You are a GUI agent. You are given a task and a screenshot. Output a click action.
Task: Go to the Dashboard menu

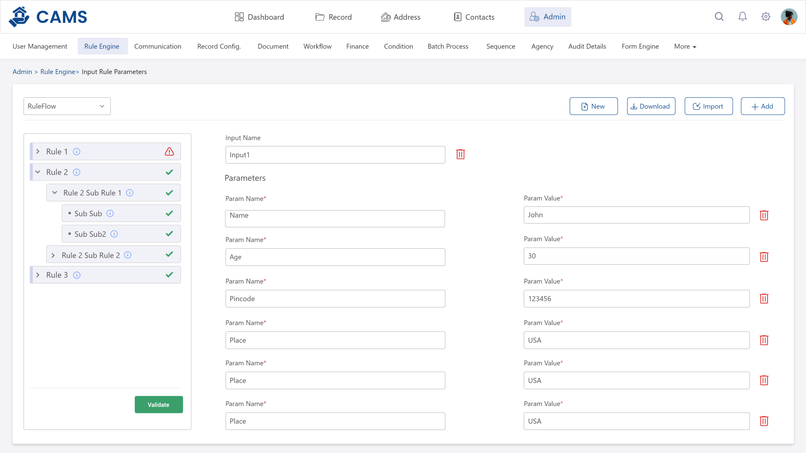259,17
